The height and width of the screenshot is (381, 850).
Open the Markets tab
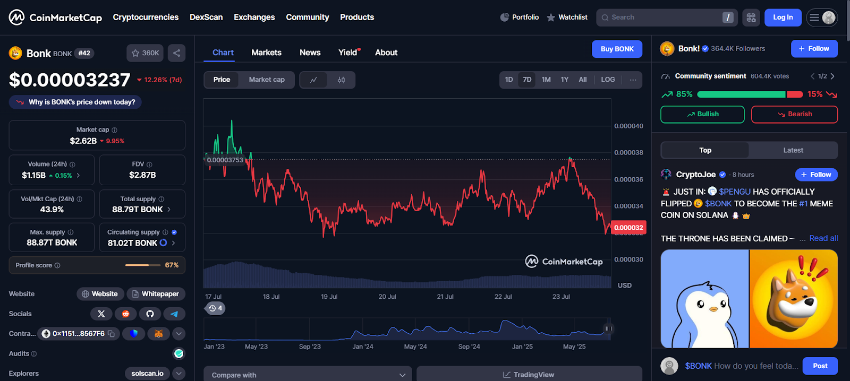[x=266, y=53]
